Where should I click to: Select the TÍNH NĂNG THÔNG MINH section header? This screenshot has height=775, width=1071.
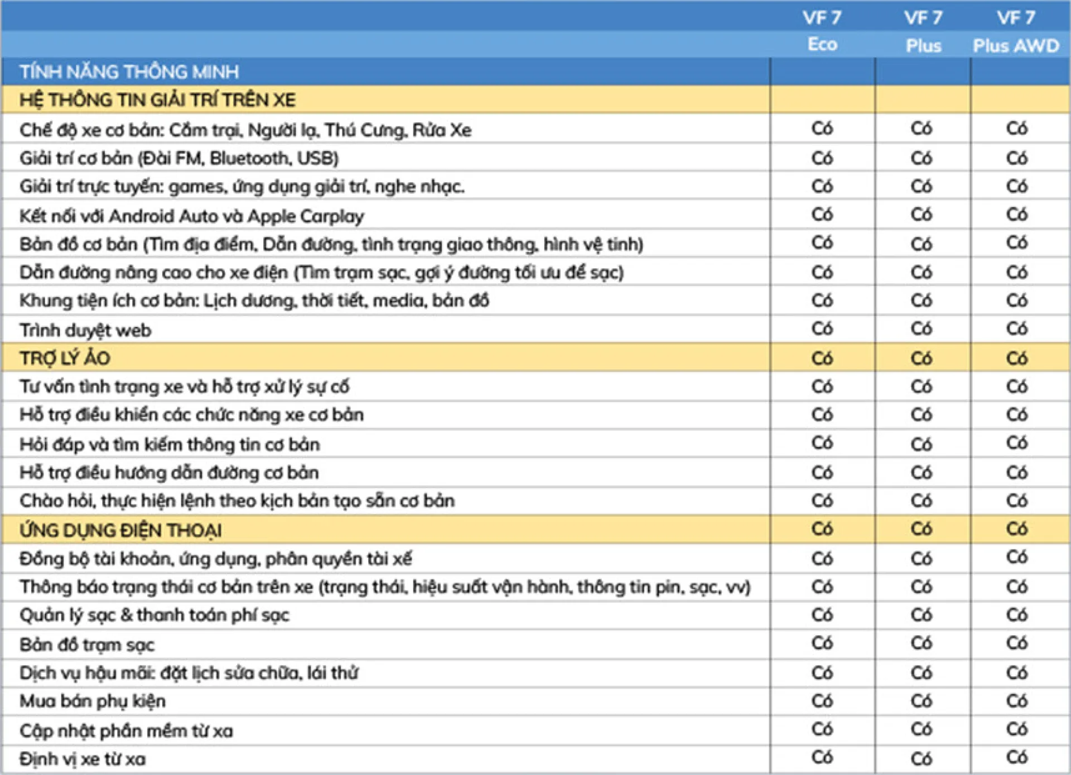tap(129, 72)
